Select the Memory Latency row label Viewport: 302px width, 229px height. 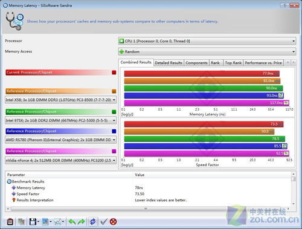pos(31,188)
